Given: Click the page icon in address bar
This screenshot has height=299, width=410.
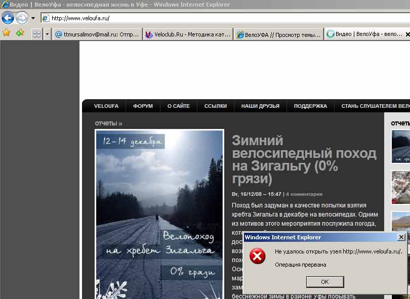Looking at the screenshot, I should [46, 18].
